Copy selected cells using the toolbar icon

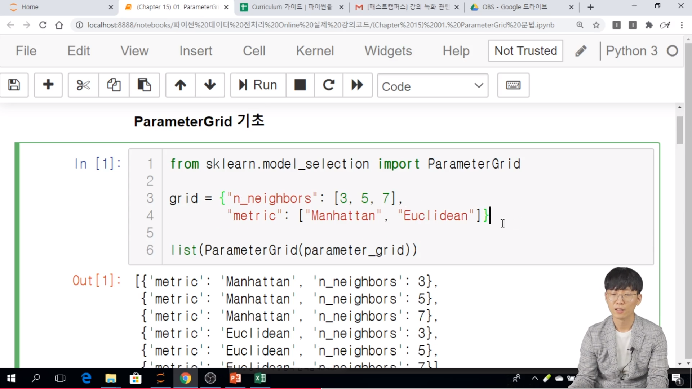[114, 85]
